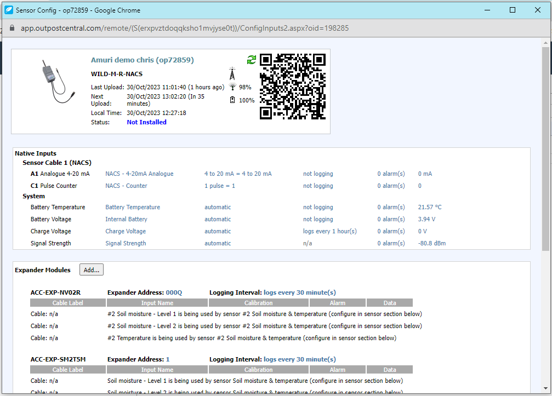552x396 pixels.
Task: Click the signal strength icon next to 98%
Action: (x=232, y=87)
